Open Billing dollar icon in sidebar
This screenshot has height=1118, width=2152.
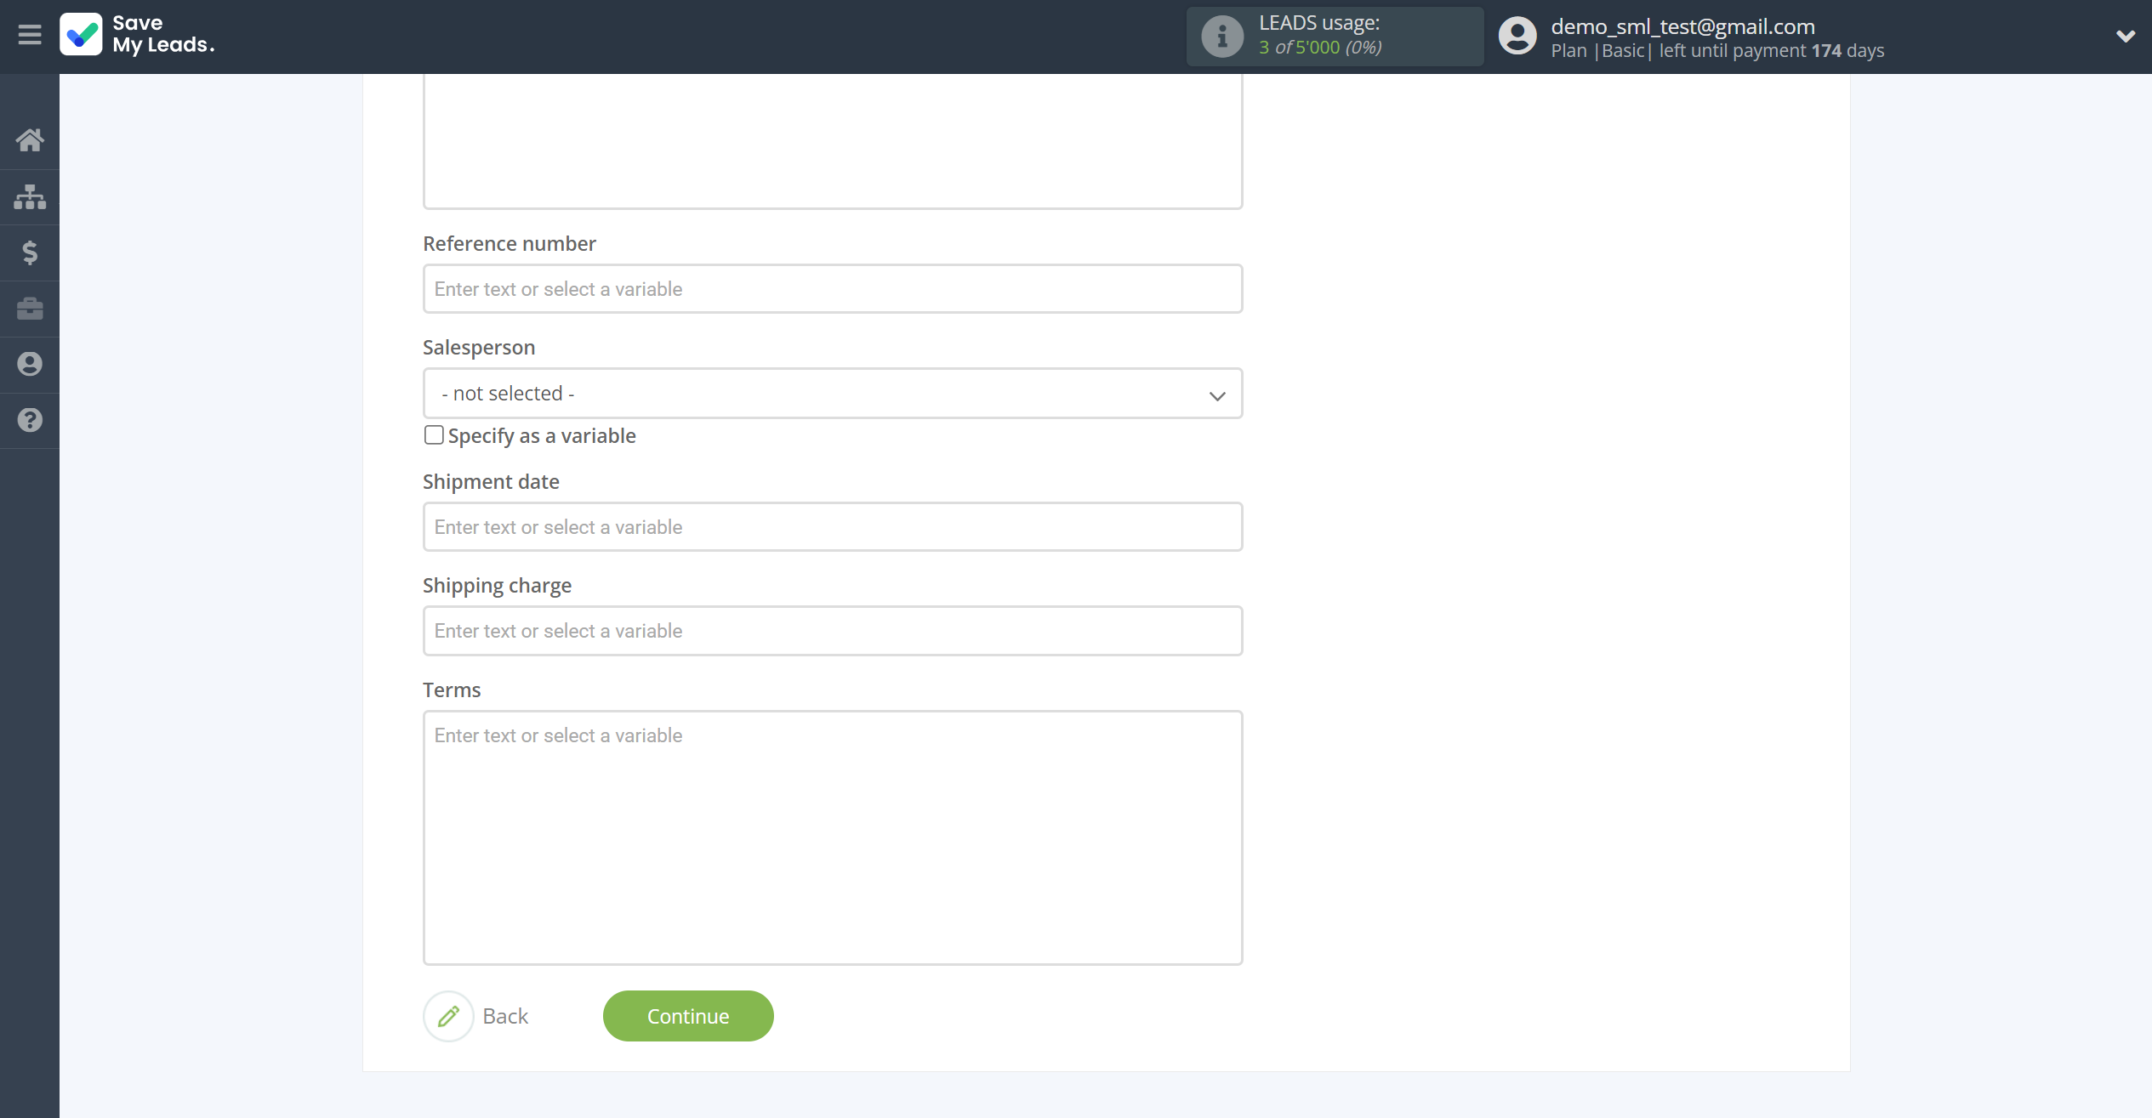pyautogui.click(x=30, y=253)
